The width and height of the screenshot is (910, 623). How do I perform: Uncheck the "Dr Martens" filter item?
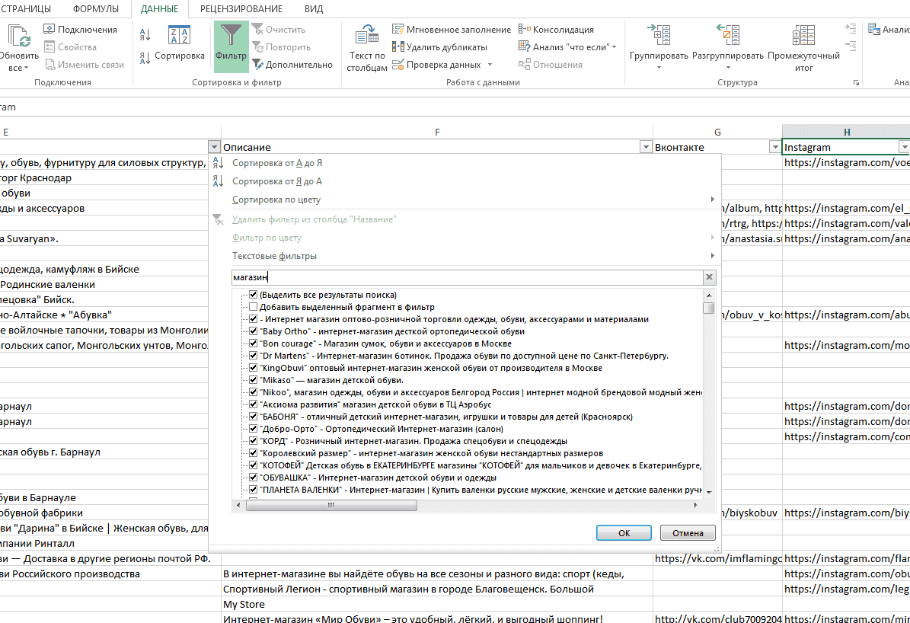253,356
